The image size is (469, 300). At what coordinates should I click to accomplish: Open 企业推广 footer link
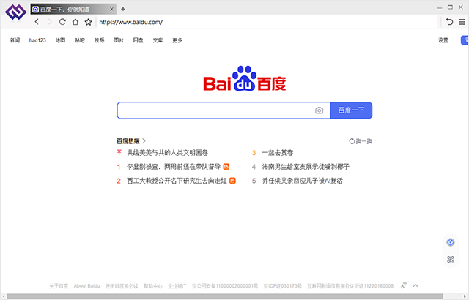tap(177, 285)
